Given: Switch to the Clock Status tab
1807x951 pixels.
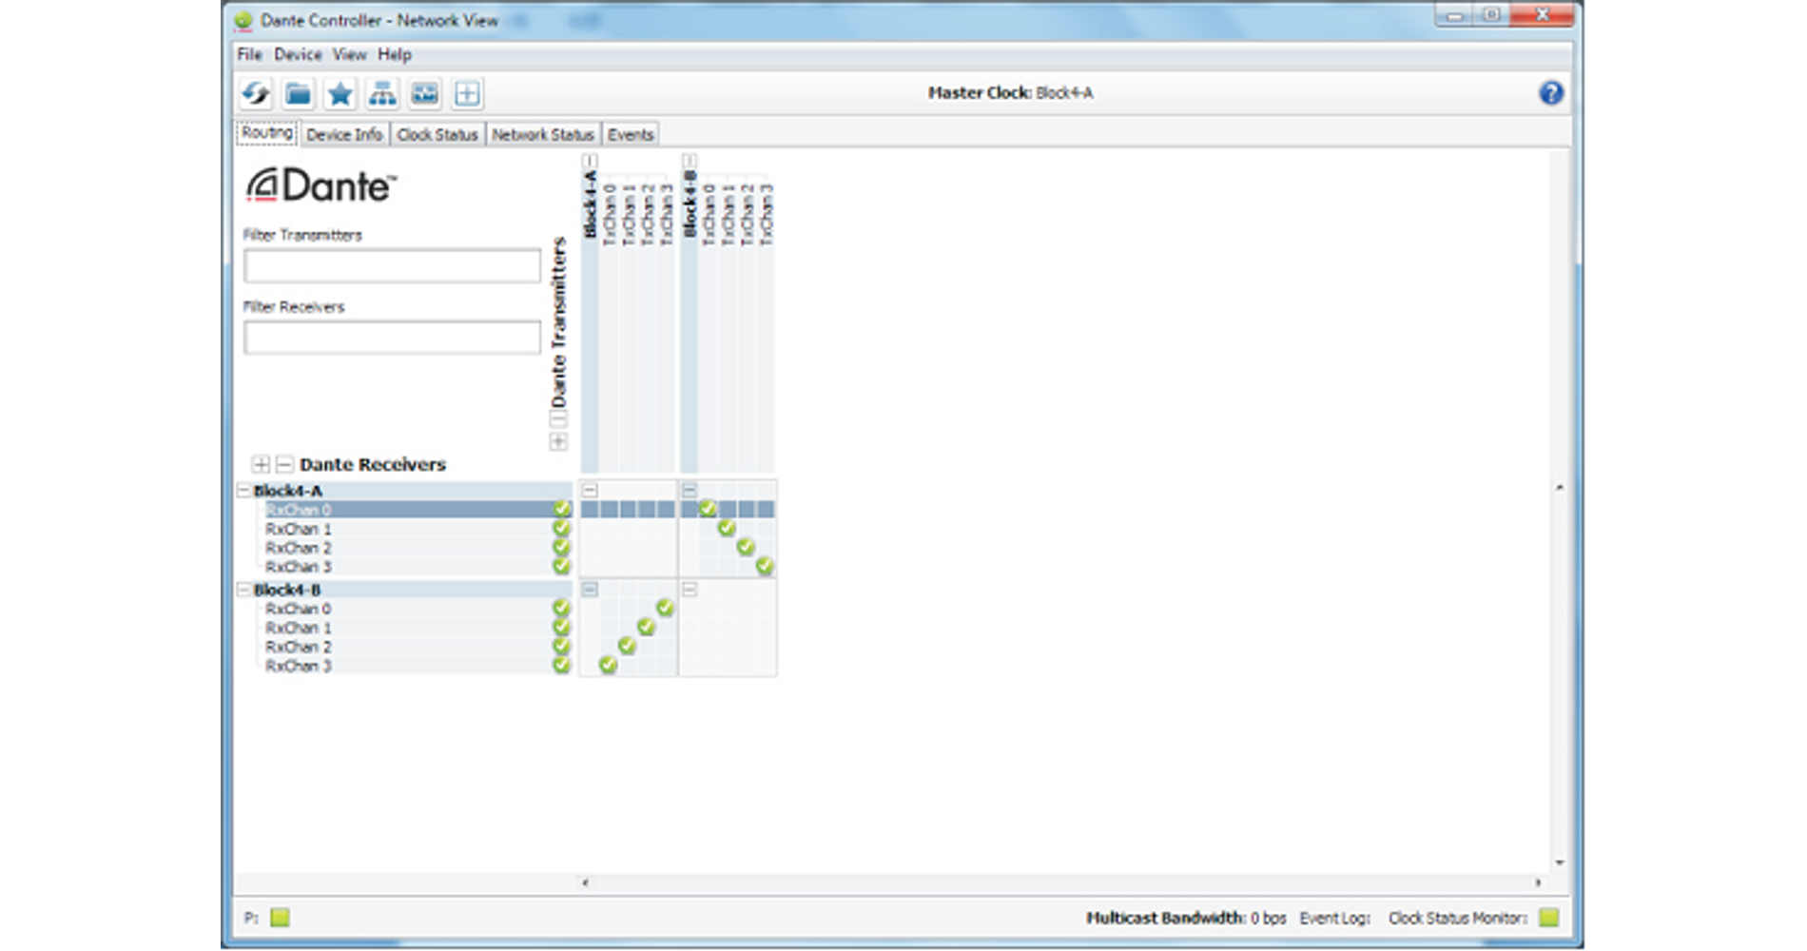Looking at the screenshot, I should [437, 134].
